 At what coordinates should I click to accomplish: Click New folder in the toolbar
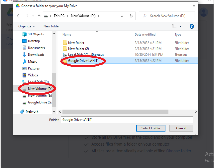point(51,26)
